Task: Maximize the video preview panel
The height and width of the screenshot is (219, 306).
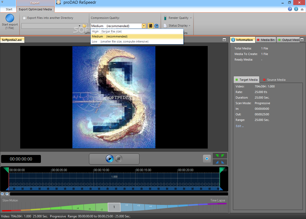Action: pyautogui.click(x=224, y=40)
